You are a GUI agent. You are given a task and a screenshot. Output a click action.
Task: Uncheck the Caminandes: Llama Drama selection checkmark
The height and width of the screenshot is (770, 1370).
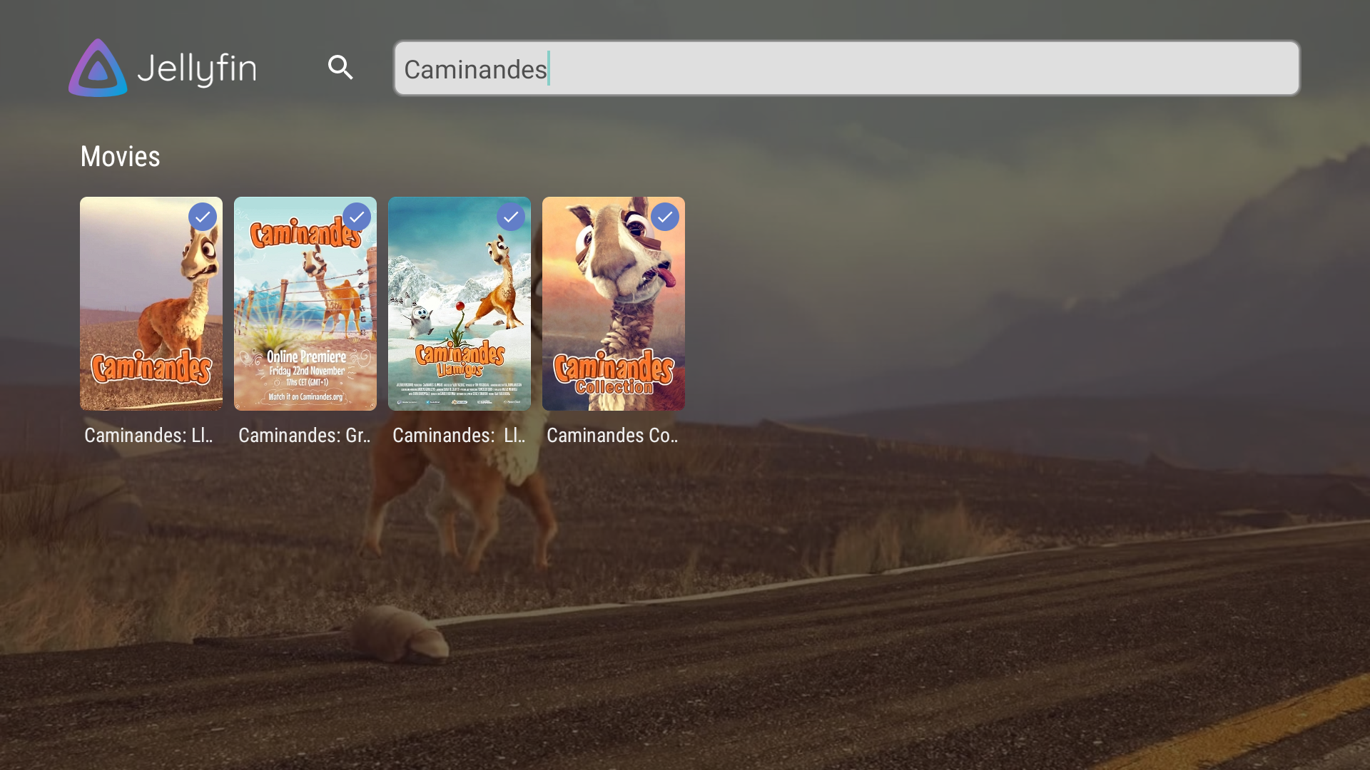click(202, 217)
